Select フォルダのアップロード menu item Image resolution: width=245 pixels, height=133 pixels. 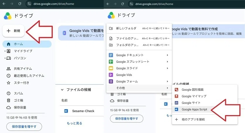tap(139, 45)
